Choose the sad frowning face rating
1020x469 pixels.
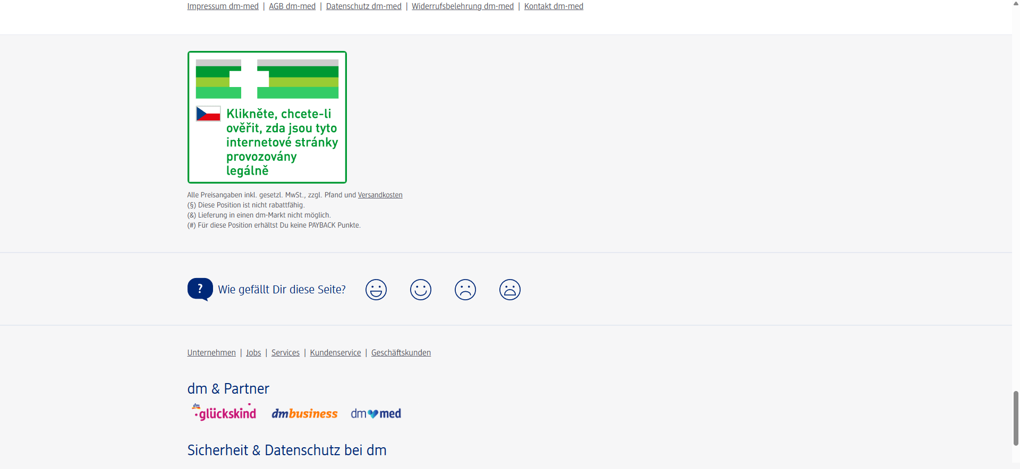[x=465, y=290]
